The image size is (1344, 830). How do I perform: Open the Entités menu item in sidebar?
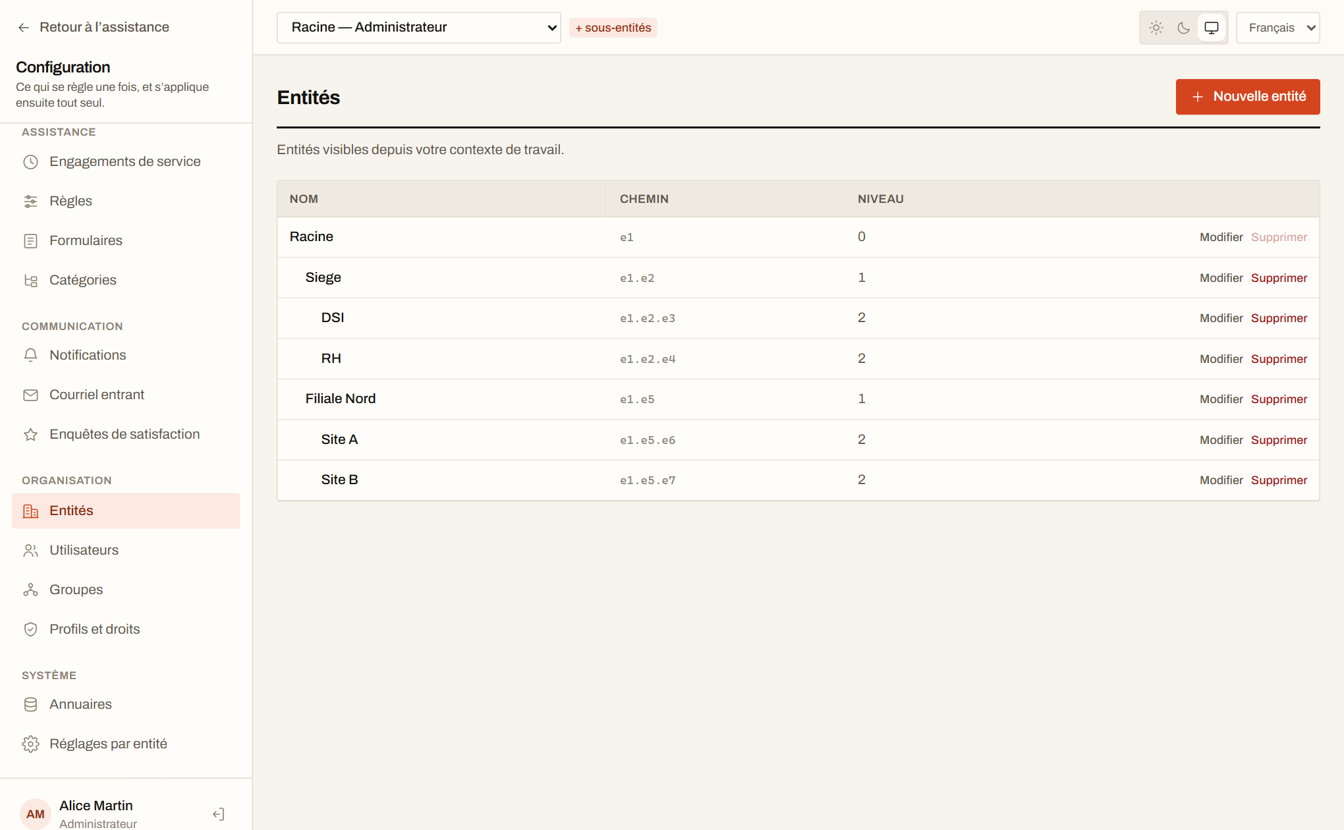[126, 511]
